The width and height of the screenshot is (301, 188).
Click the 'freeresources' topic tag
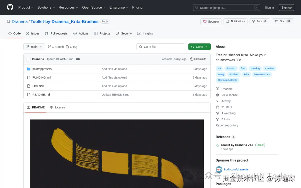(262, 74)
